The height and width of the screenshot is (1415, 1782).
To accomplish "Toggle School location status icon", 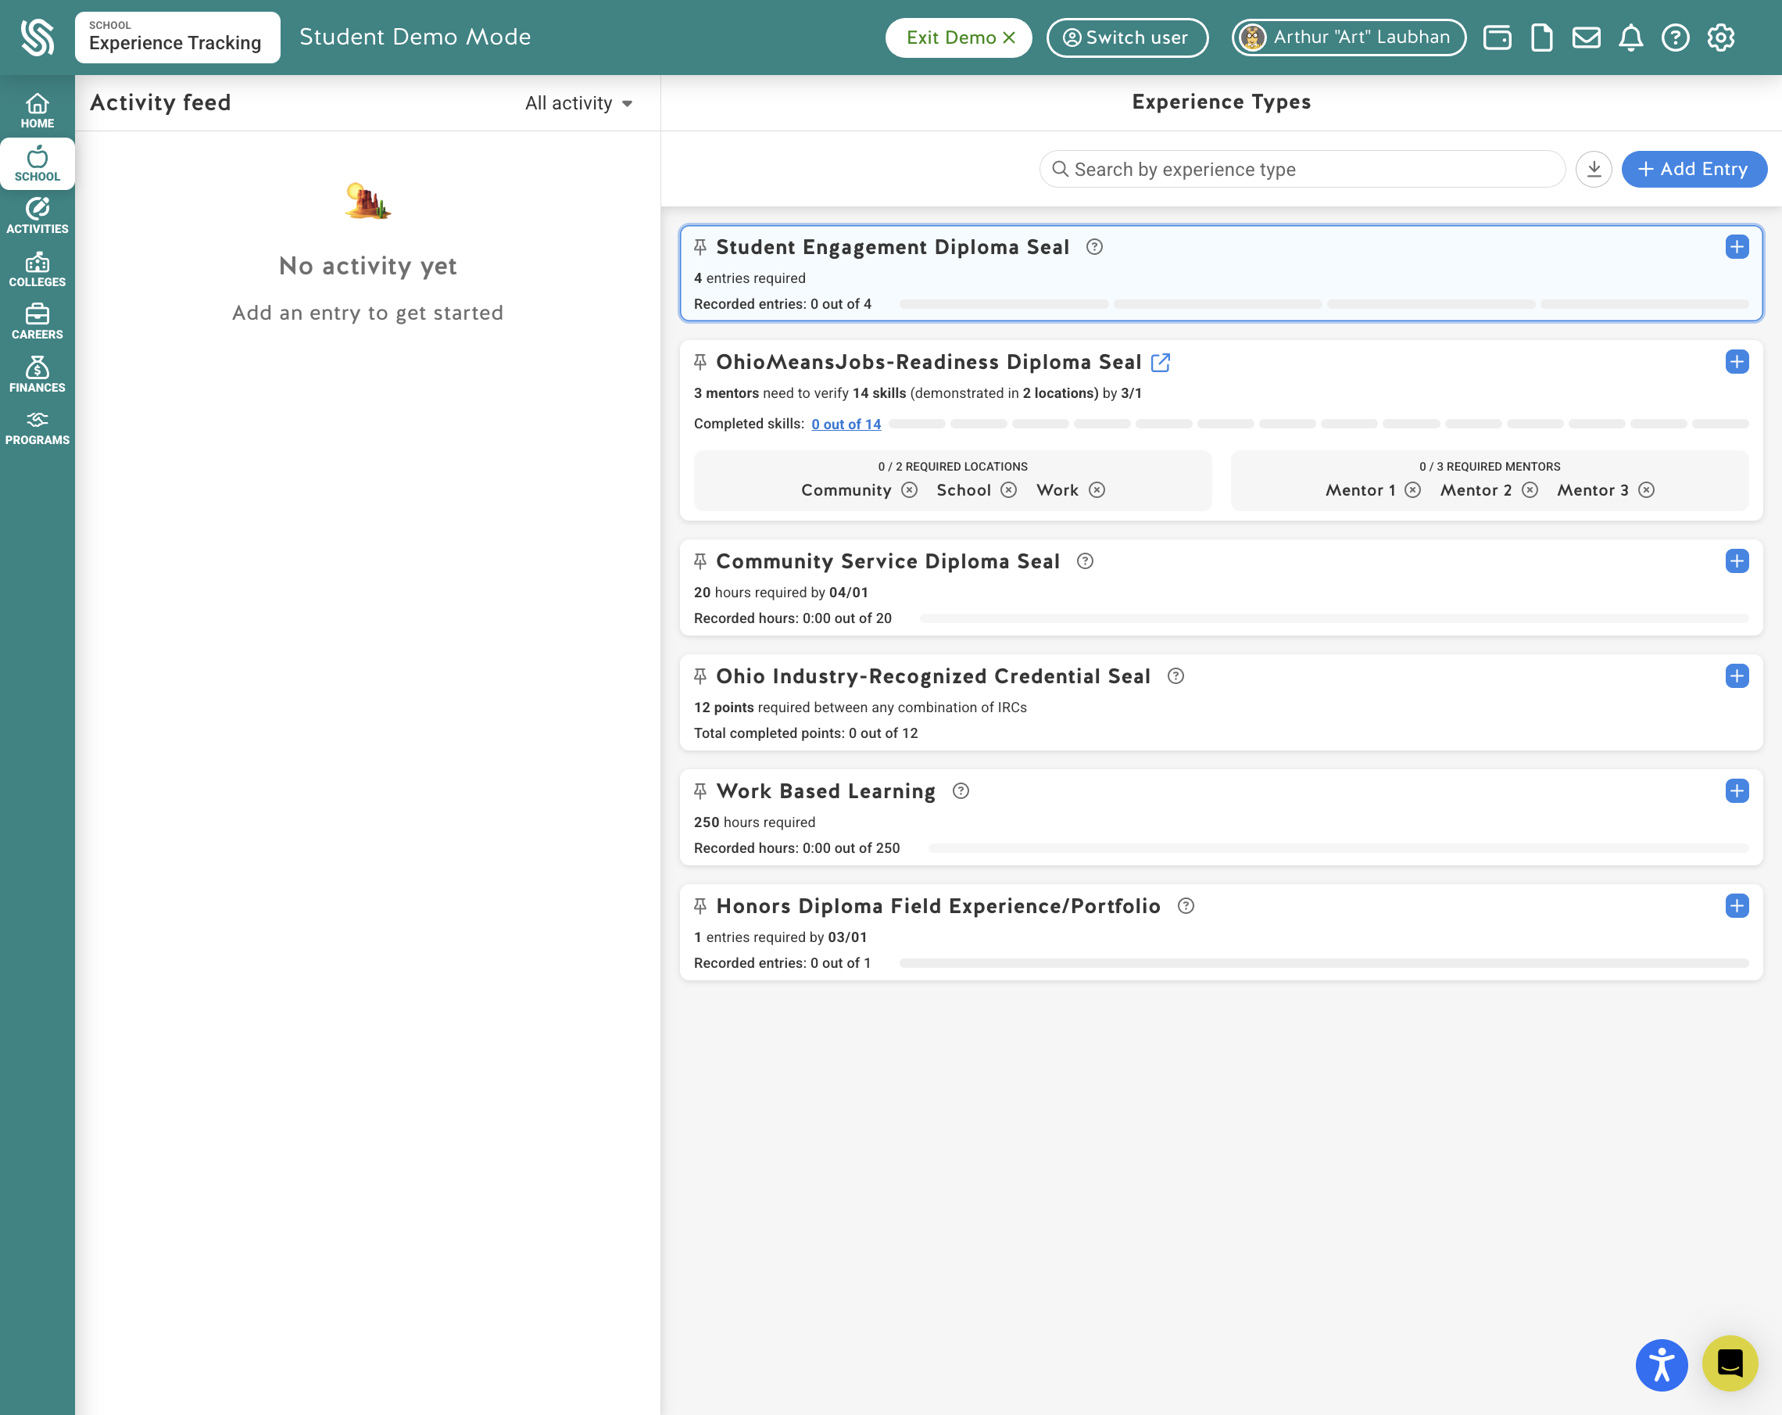I will pyautogui.click(x=1008, y=490).
